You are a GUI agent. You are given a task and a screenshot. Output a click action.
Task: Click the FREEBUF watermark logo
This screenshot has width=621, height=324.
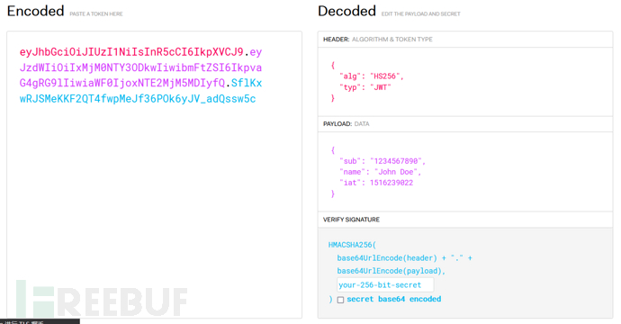tap(102, 299)
